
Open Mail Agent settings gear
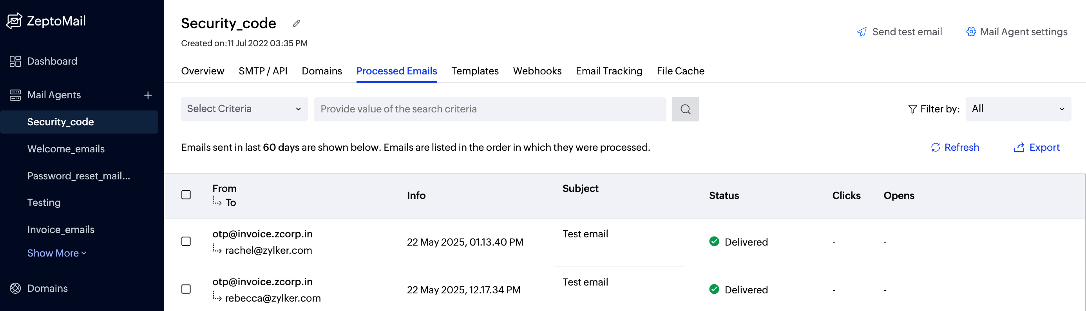coord(971,32)
